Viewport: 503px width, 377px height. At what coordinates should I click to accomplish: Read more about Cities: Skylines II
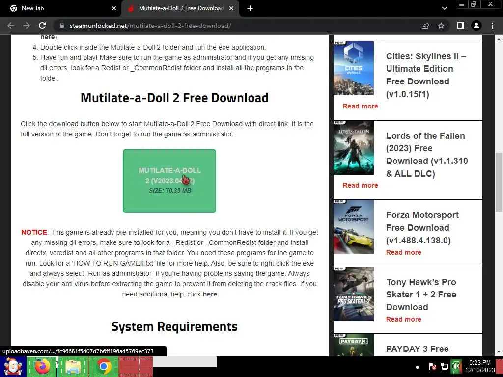[x=360, y=106]
